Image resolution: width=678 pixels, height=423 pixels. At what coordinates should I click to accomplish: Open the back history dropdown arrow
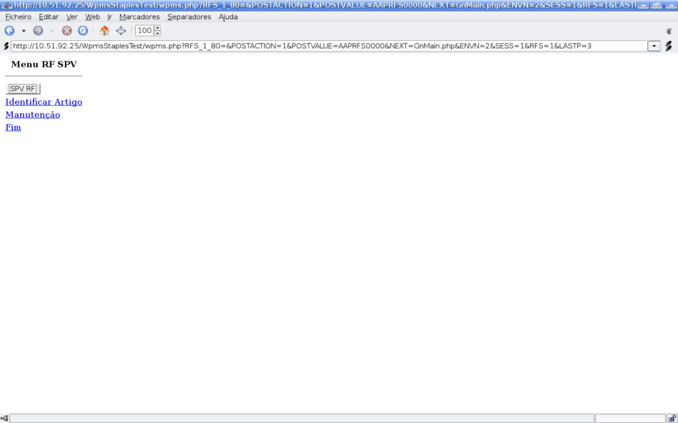click(x=23, y=31)
